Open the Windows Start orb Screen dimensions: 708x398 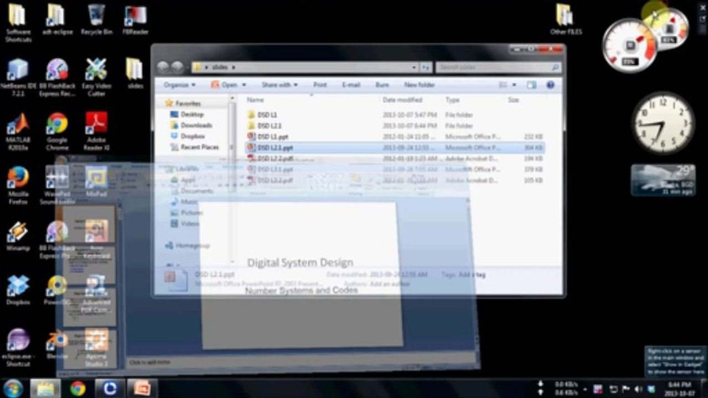(x=13, y=388)
